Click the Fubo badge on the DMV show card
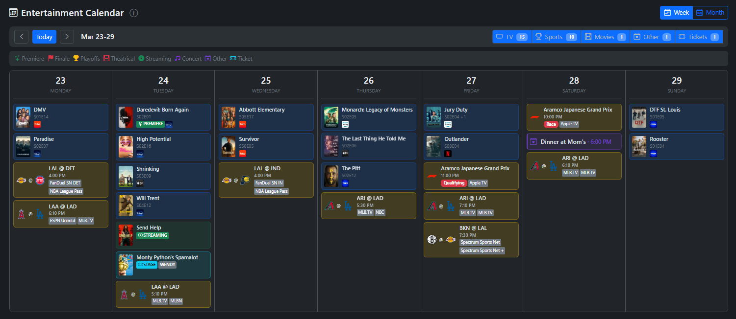 click(x=37, y=124)
